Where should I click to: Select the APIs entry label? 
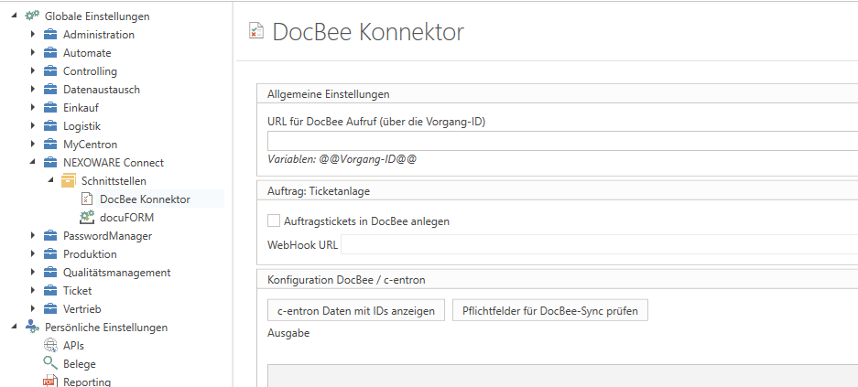73,346
